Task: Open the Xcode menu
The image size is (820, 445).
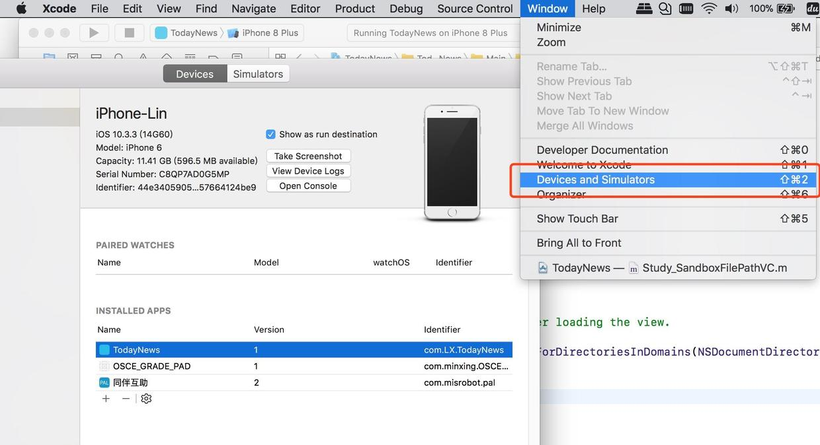Action: click(60, 9)
